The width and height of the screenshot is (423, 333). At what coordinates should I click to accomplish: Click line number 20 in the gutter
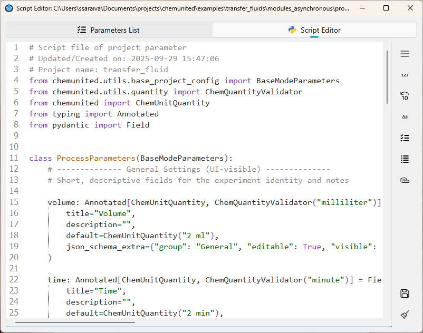(14, 257)
